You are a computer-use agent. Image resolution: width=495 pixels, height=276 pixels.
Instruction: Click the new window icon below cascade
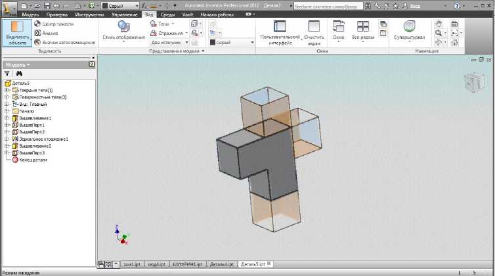pyautogui.click(x=383, y=34)
